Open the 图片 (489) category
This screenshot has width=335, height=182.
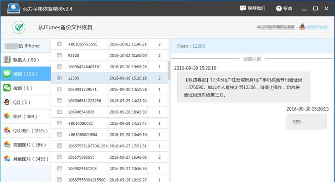point(26,116)
